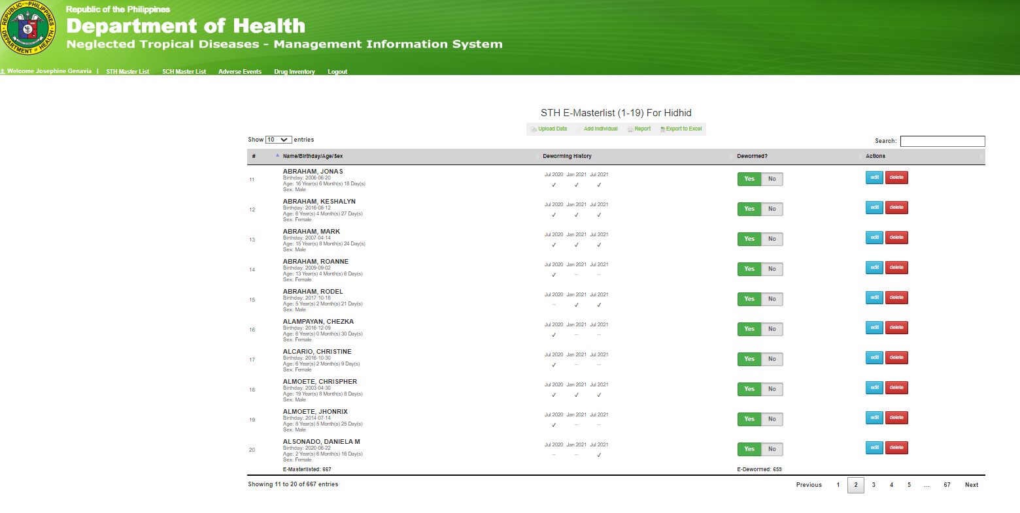This screenshot has height=513, width=1020.
Task: Switch Dewormed to No for ALAMPAYAN, CHEZKA
Action: (x=772, y=329)
